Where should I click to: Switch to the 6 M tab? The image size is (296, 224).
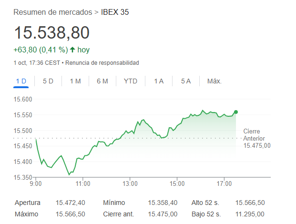pyautogui.click(x=102, y=81)
